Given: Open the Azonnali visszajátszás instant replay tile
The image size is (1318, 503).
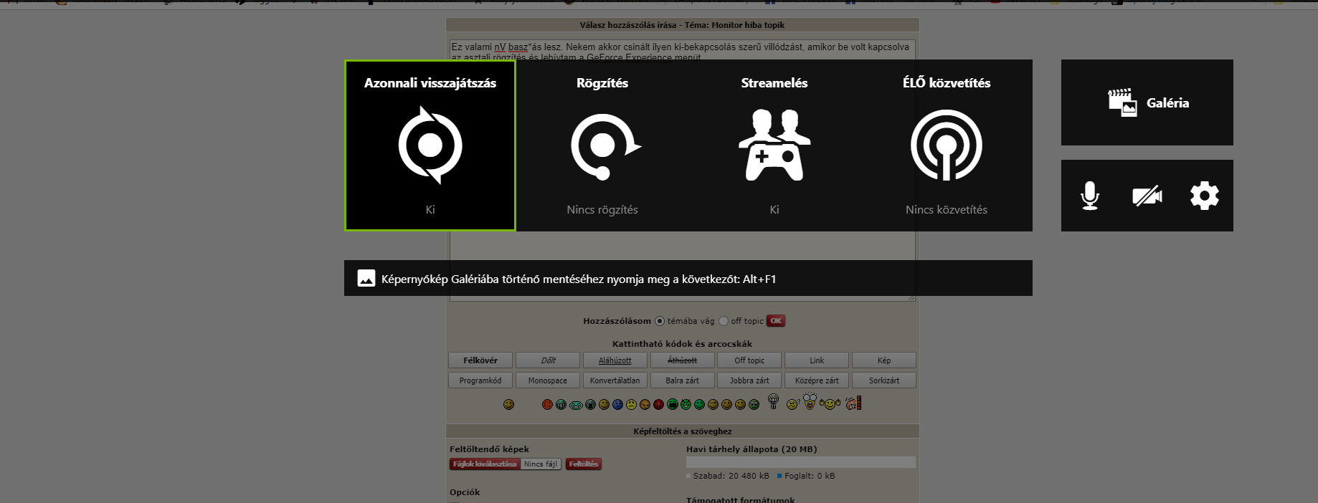Looking at the screenshot, I should coord(430,145).
